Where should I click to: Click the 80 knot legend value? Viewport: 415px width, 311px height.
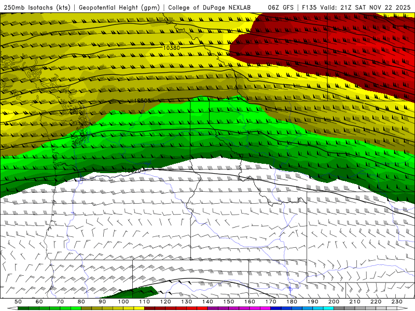81,302
